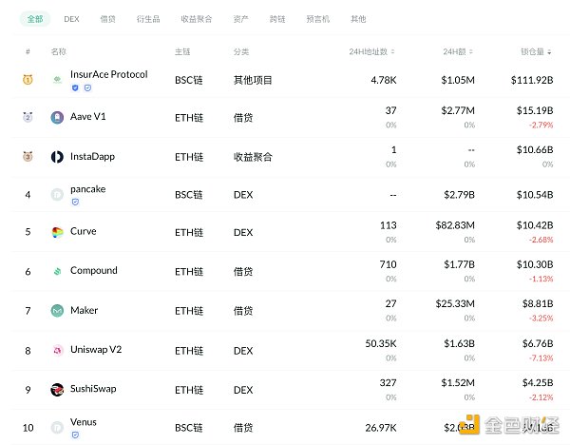This screenshot has width=570, height=445.
Task: Click the Uniswap V2 unicorn logo
Action: click(57, 350)
